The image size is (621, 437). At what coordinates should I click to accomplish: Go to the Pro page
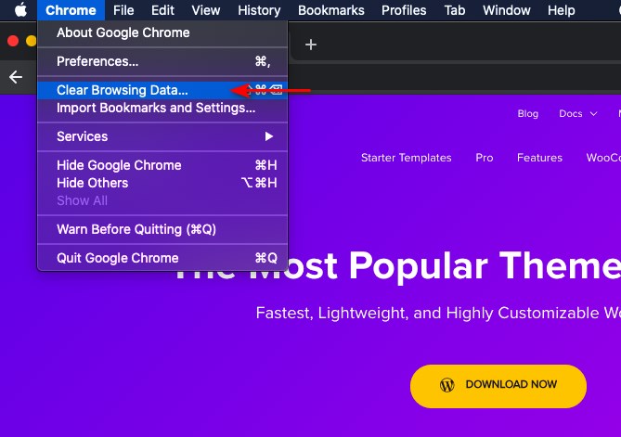(x=485, y=158)
